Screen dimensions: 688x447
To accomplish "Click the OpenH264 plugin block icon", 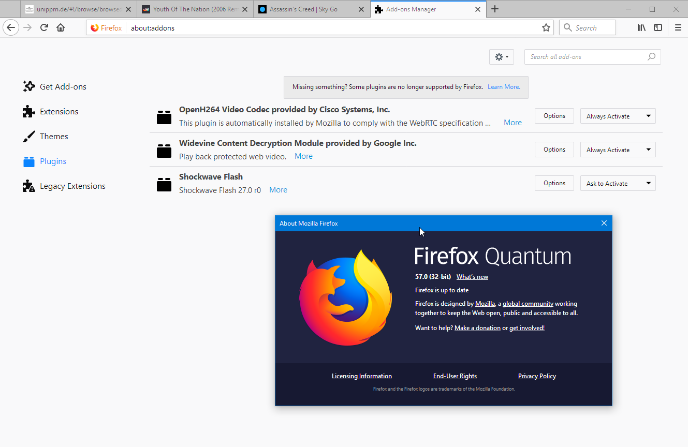I will click(164, 117).
